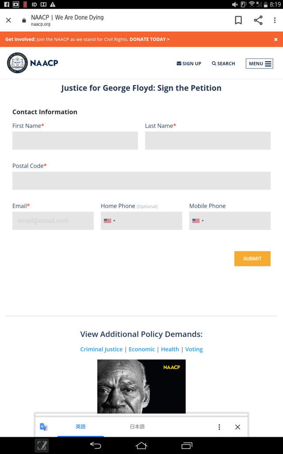Open the NAACP logo homepage link
The width and height of the screenshot is (283, 454).
pos(33,63)
